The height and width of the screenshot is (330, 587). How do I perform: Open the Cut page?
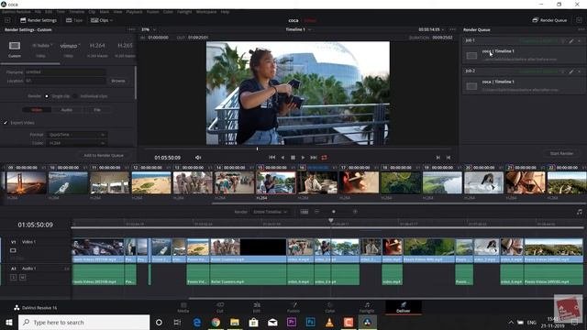pyautogui.click(x=220, y=307)
